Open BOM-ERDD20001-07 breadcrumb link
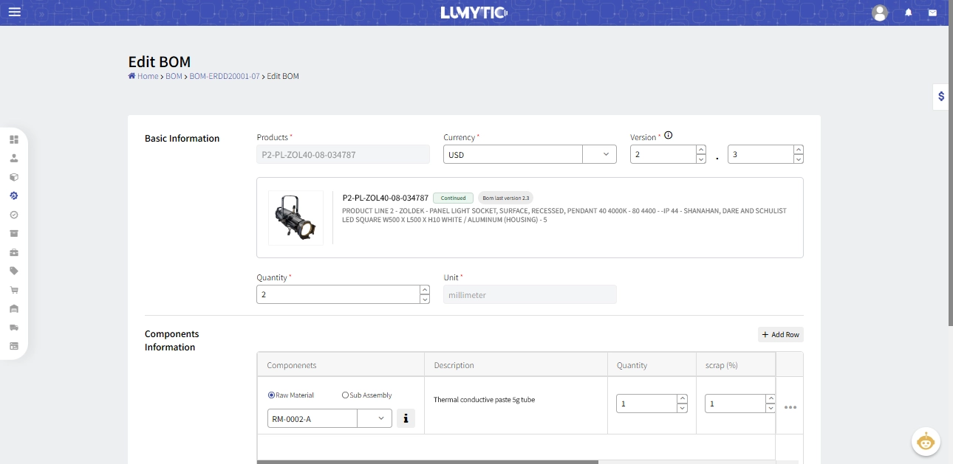The image size is (953, 464). point(224,76)
